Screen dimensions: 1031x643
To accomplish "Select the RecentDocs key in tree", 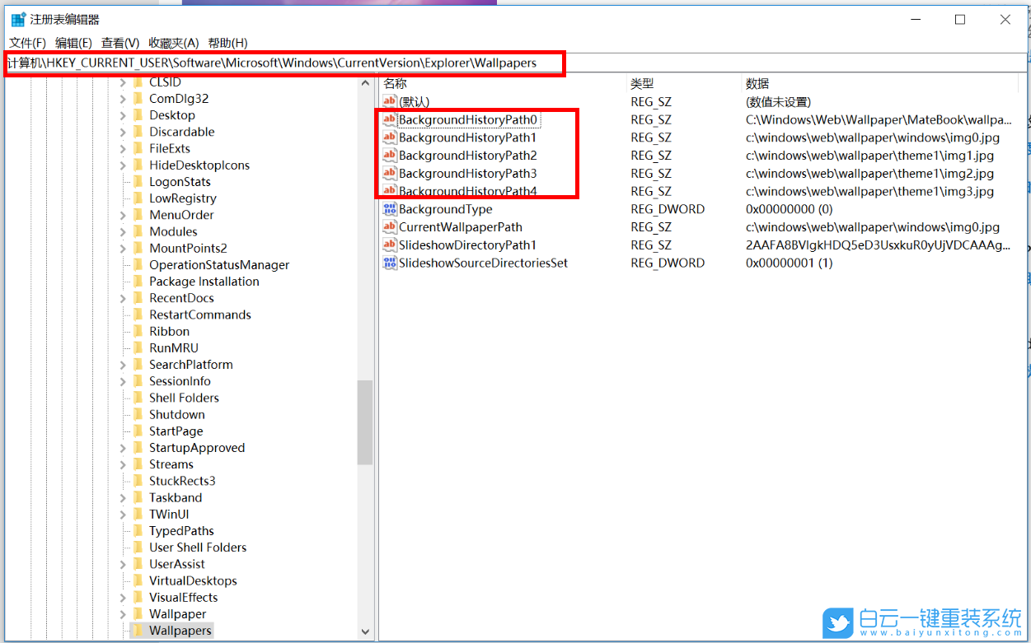I will point(181,298).
